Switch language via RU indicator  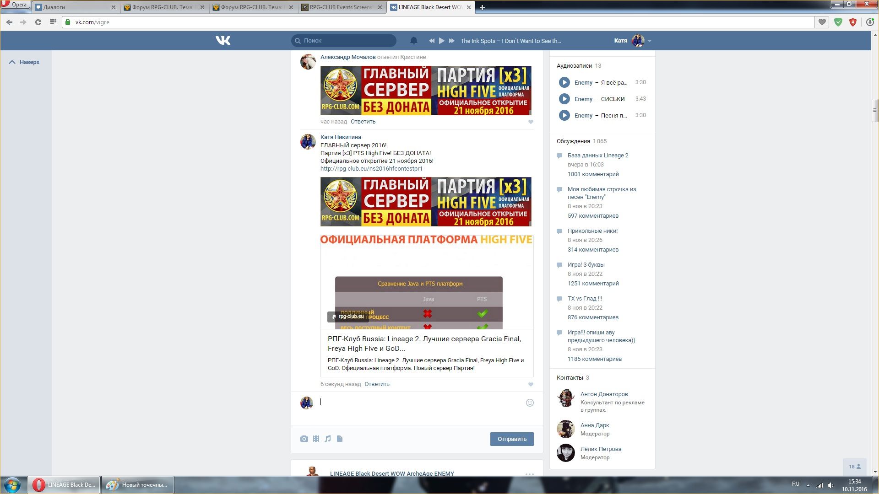(x=796, y=484)
